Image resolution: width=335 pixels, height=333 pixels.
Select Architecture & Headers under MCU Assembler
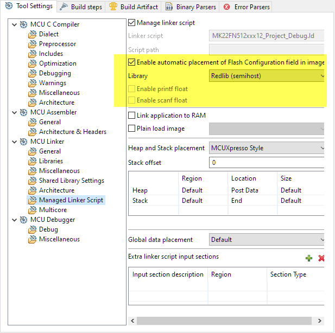click(x=72, y=132)
